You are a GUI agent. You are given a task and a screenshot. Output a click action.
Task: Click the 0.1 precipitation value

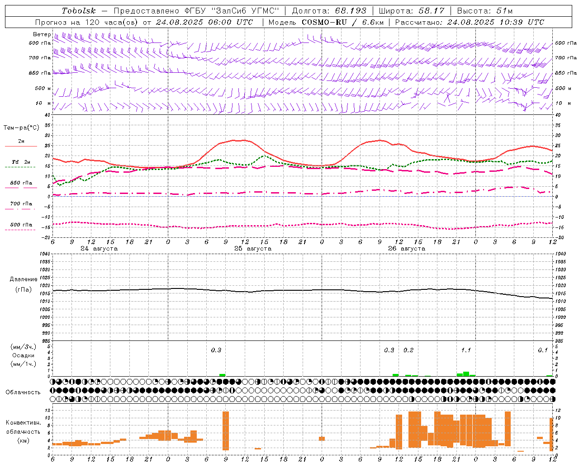(543, 350)
